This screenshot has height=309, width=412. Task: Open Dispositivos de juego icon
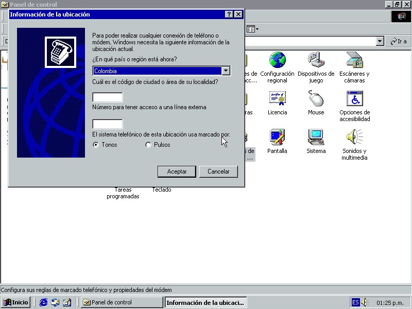(316, 67)
